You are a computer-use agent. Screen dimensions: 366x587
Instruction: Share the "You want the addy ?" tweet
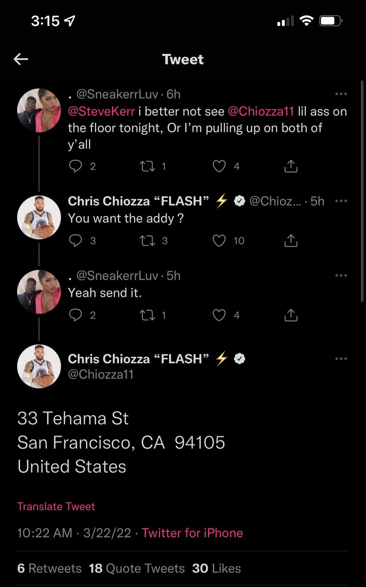[291, 241]
